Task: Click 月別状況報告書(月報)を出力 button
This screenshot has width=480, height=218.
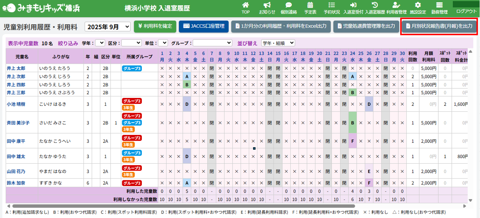Action: pos(439,26)
